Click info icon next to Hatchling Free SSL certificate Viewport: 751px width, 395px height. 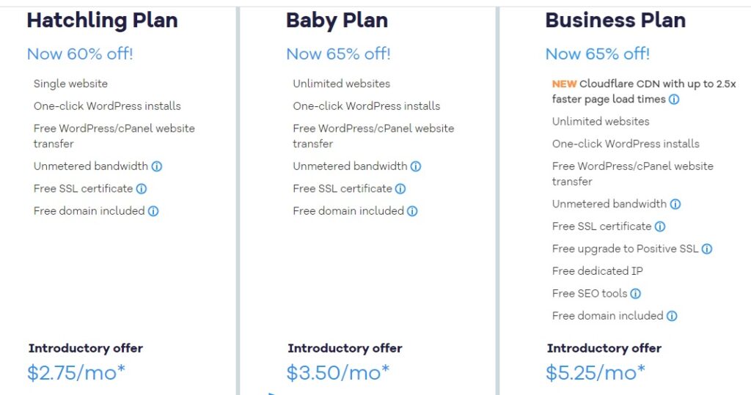pos(142,188)
